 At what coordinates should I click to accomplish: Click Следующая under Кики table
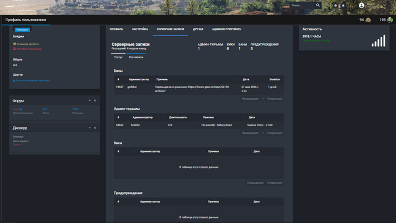click(x=275, y=183)
